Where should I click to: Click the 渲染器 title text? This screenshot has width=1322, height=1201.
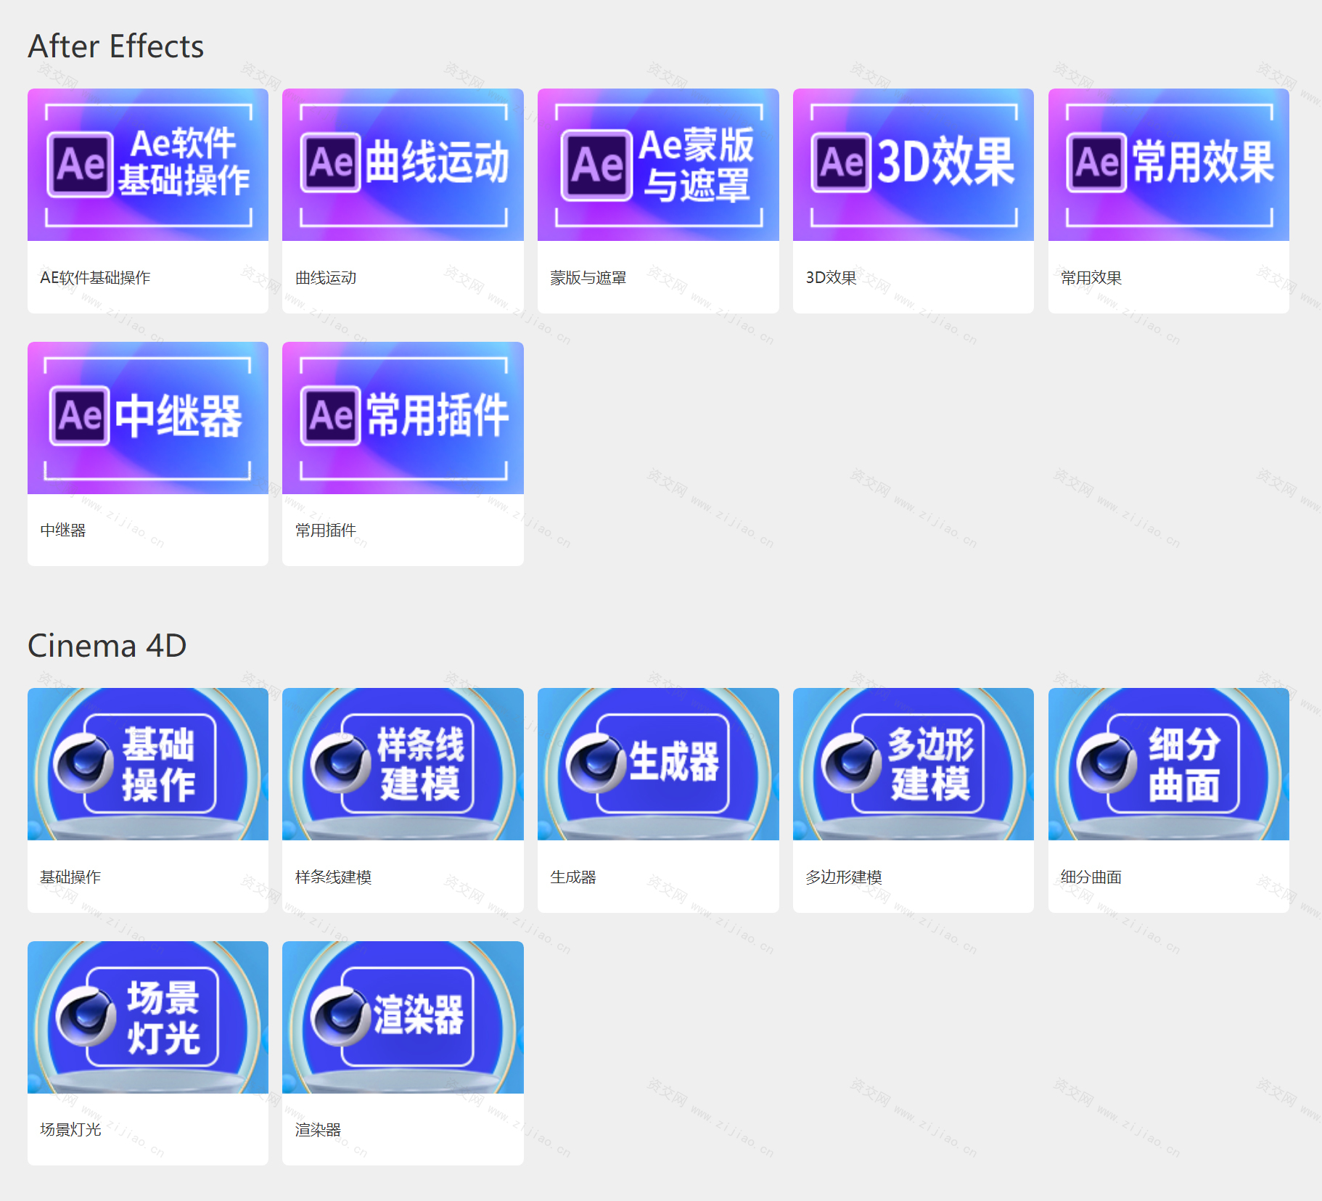(318, 1130)
